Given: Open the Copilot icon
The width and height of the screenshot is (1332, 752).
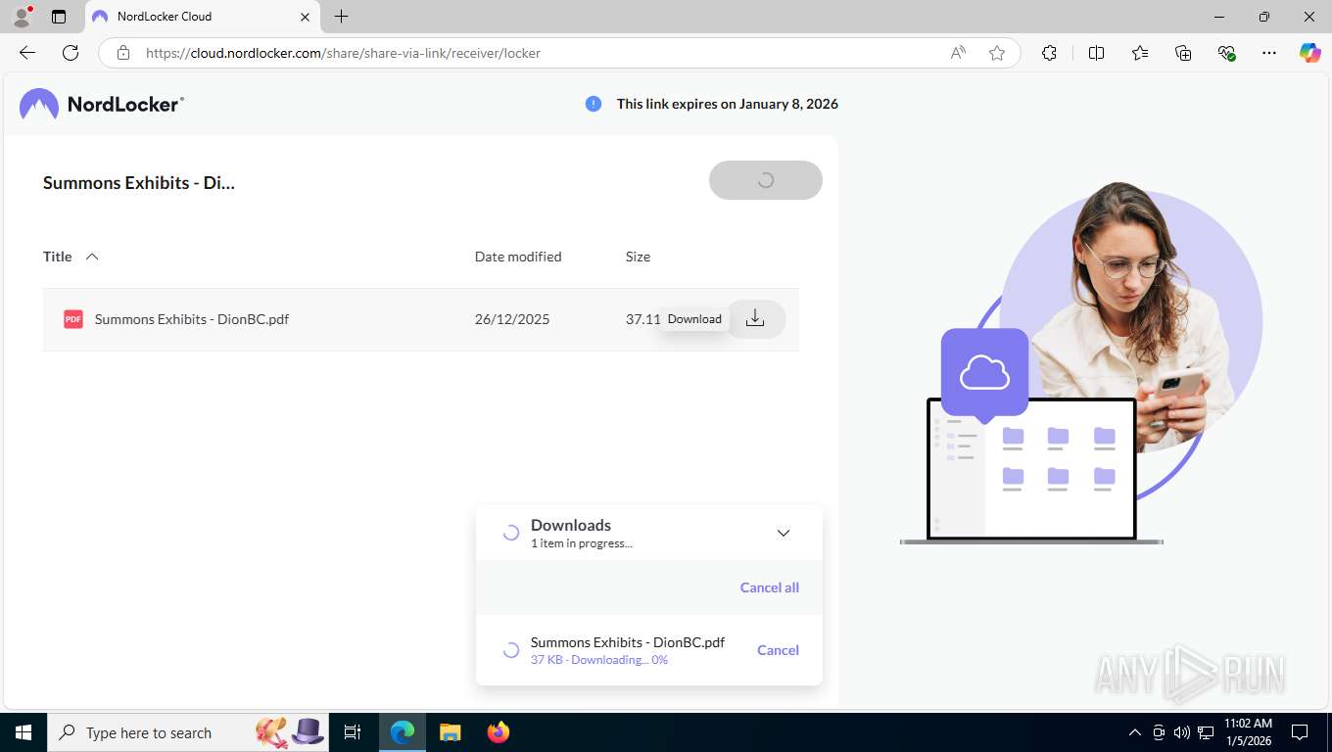Looking at the screenshot, I should pyautogui.click(x=1310, y=53).
